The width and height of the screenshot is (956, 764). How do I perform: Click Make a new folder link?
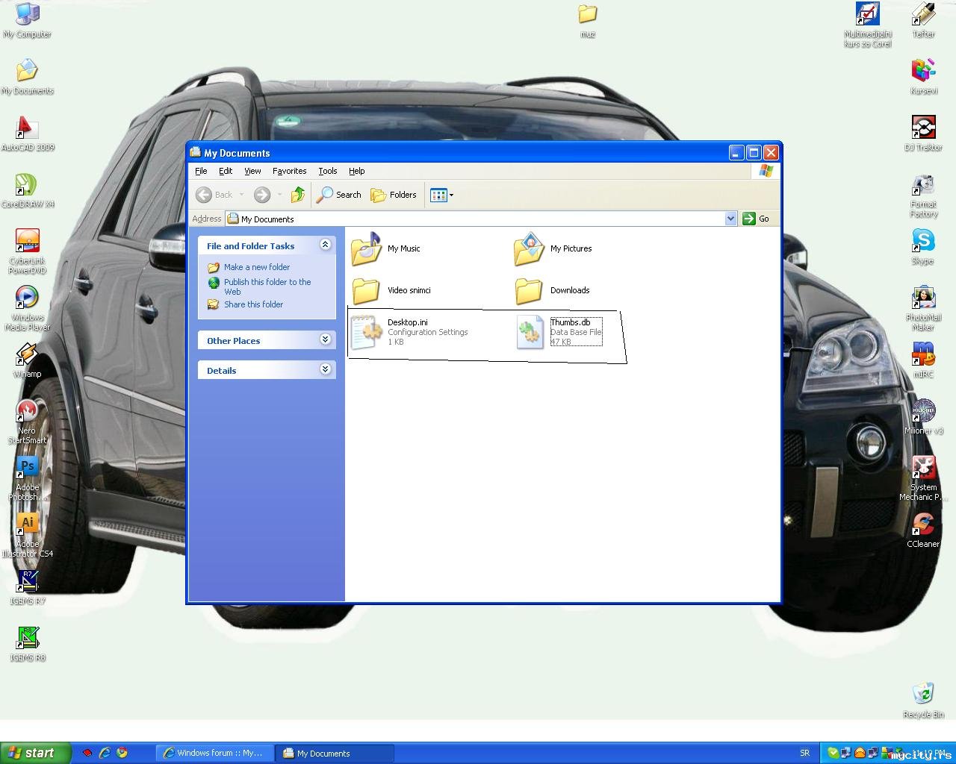pos(256,267)
